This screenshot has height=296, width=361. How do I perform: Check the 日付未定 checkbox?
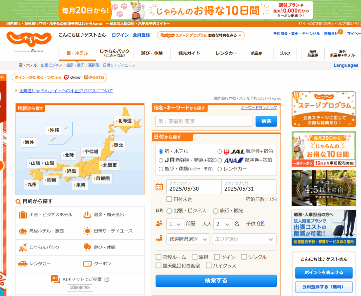coord(169,199)
